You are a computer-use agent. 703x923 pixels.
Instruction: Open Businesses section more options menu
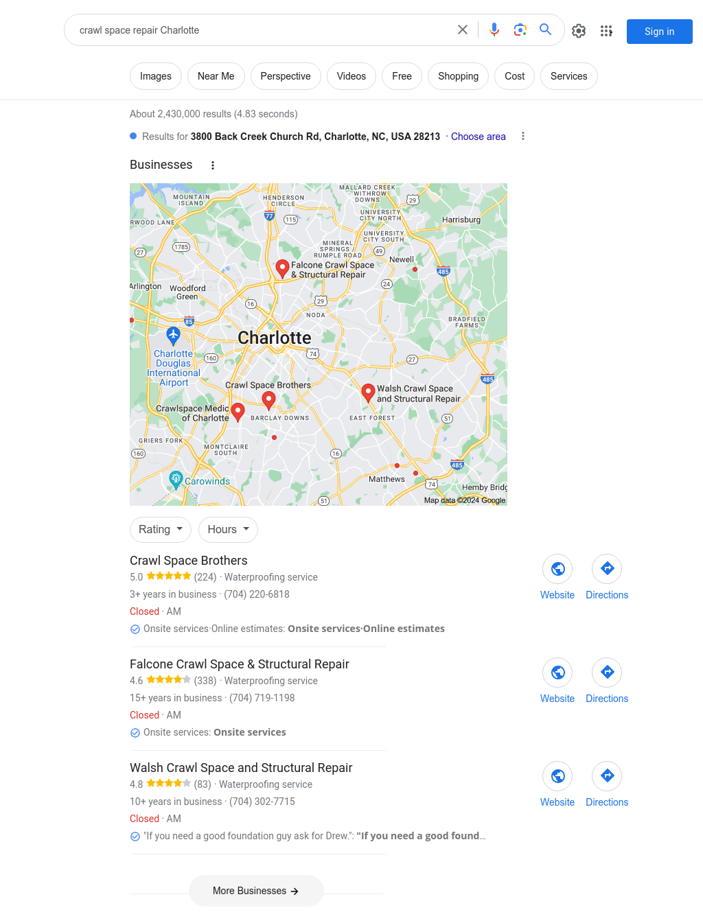(213, 165)
